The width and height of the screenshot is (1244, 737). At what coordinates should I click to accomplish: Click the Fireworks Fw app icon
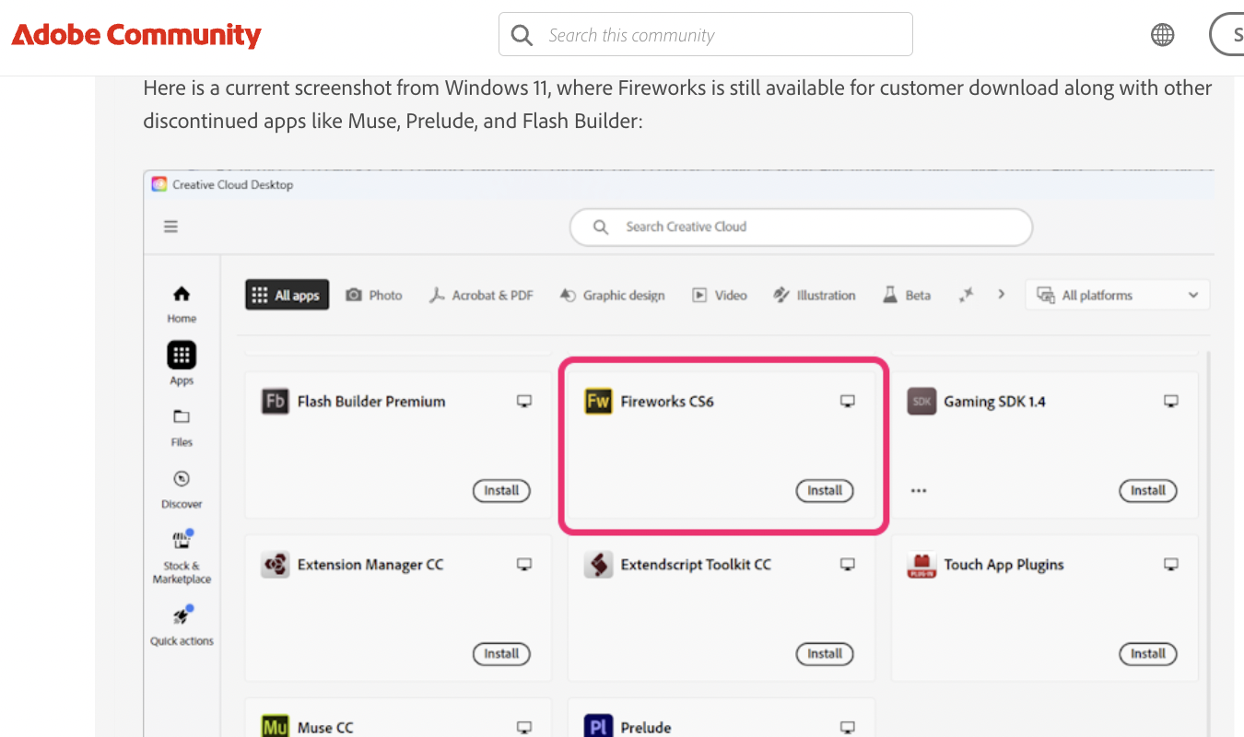coord(599,402)
